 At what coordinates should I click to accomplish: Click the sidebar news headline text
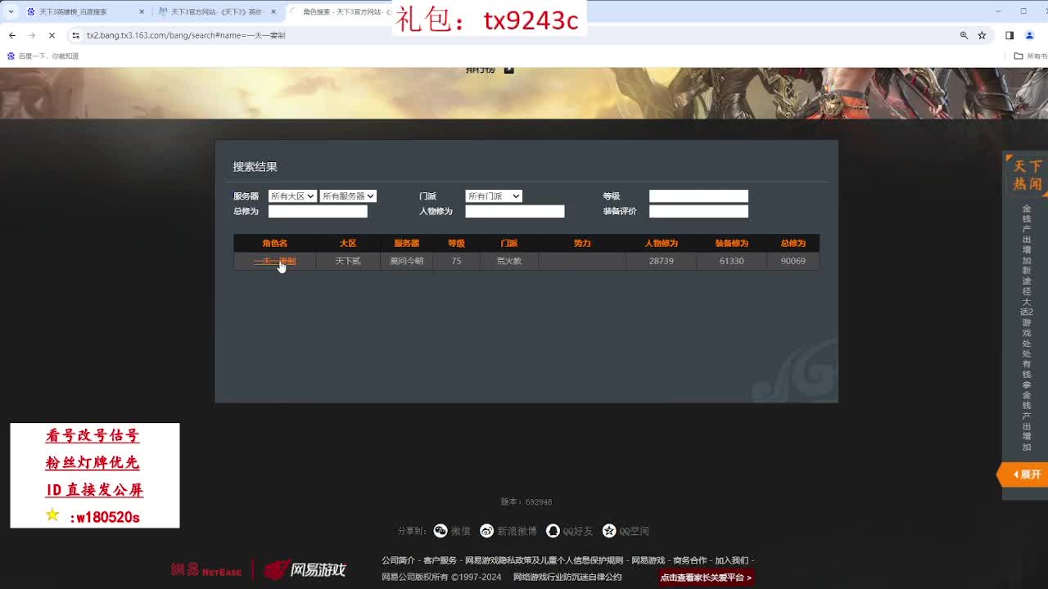pos(1027,327)
